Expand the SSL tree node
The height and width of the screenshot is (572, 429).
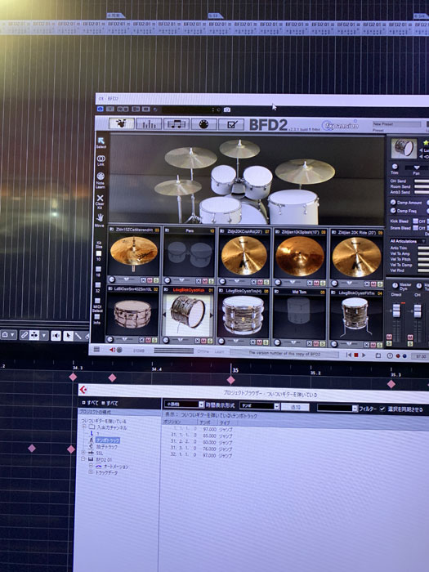tap(83, 453)
